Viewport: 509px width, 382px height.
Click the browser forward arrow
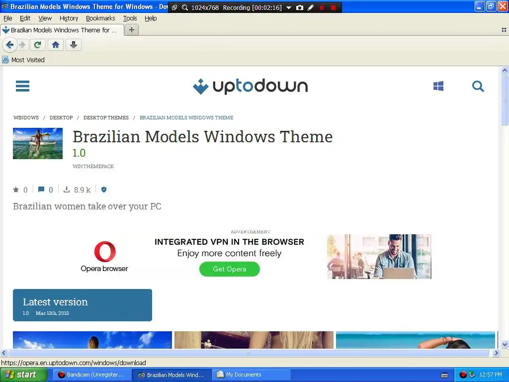pyautogui.click(x=22, y=45)
